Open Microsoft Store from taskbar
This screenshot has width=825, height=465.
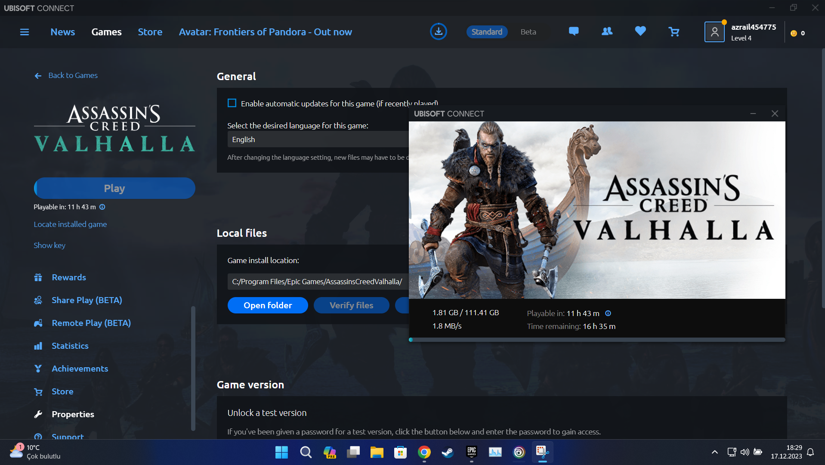tap(400, 452)
